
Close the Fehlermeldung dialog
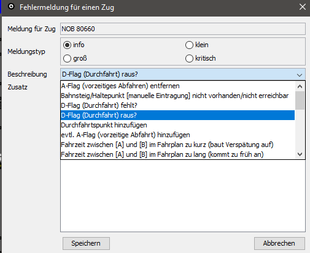pos(303,7)
